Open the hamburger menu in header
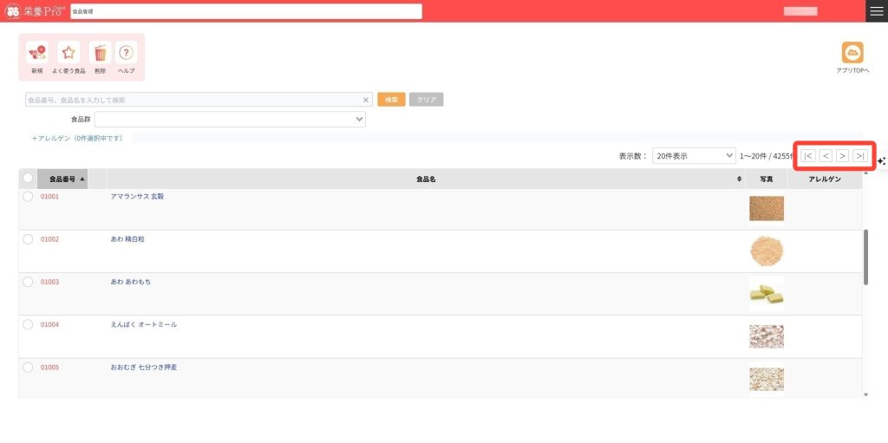The height and width of the screenshot is (443, 888). pos(877,10)
